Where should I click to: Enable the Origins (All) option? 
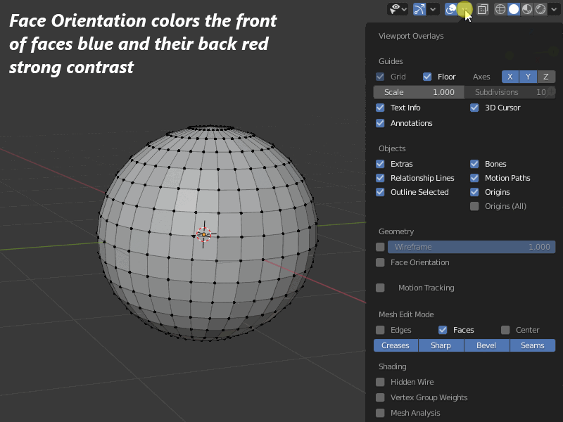[476, 206]
